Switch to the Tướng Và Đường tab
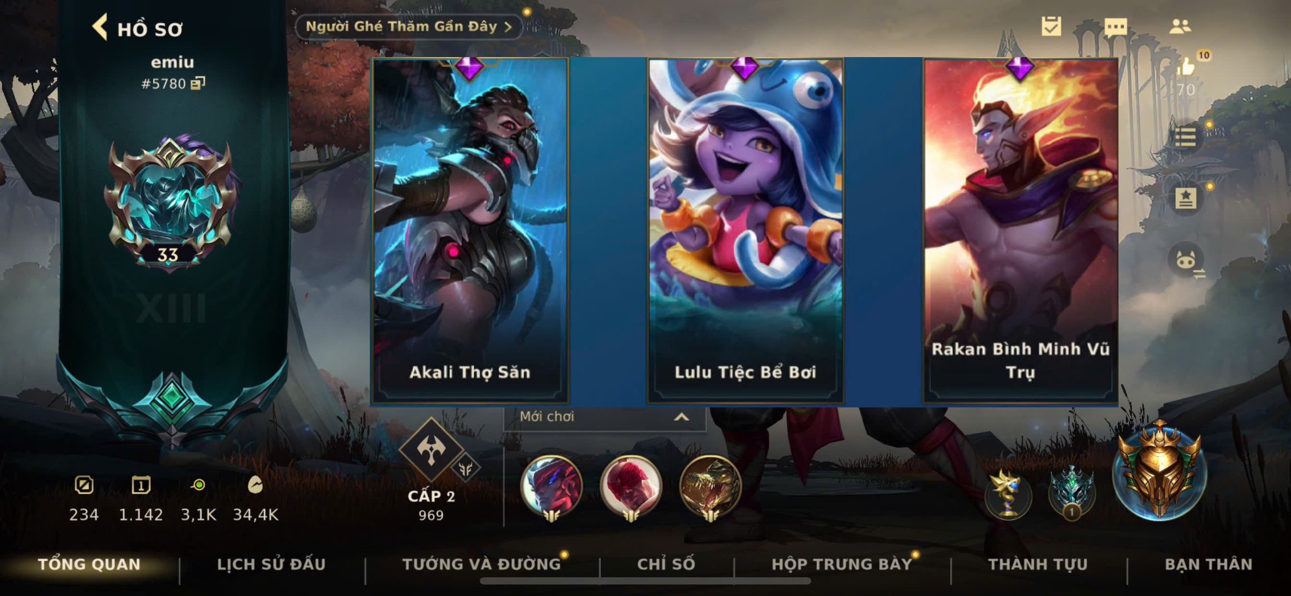This screenshot has width=1291, height=596. point(482,564)
